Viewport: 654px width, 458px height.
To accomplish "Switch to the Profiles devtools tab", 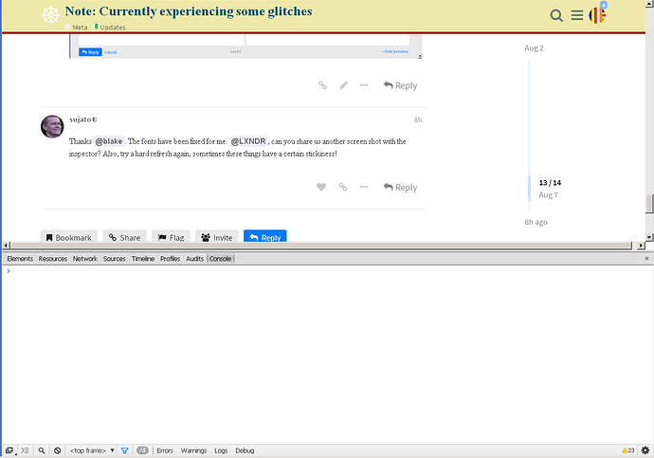I will [x=171, y=259].
